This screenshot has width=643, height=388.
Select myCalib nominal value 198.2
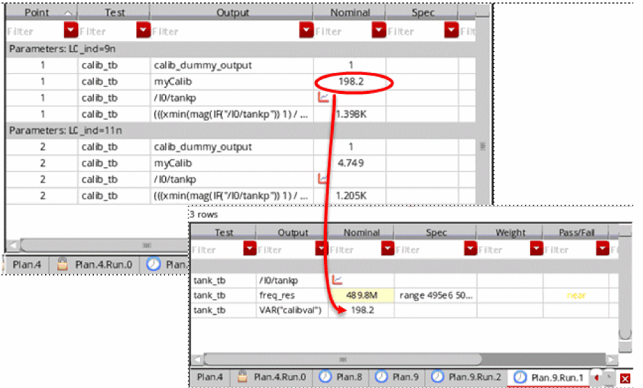pos(350,81)
